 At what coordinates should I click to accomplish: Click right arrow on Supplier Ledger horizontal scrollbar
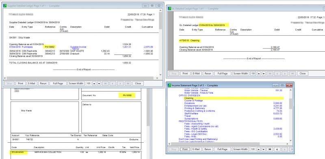pos(157,78)
